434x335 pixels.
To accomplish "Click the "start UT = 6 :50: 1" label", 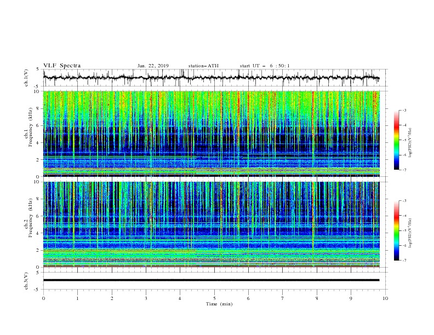I will tap(265, 66).
